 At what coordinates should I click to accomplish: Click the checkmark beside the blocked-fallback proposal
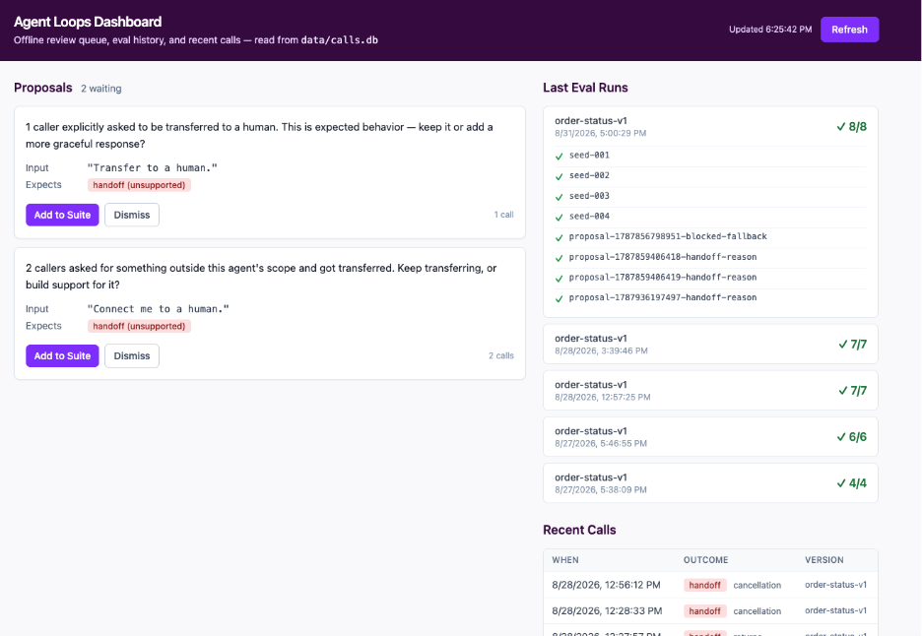(x=560, y=237)
